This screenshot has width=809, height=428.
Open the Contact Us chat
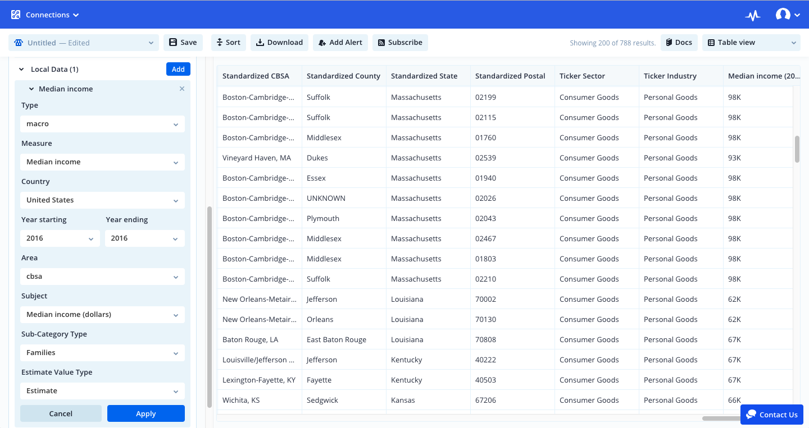click(x=772, y=415)
